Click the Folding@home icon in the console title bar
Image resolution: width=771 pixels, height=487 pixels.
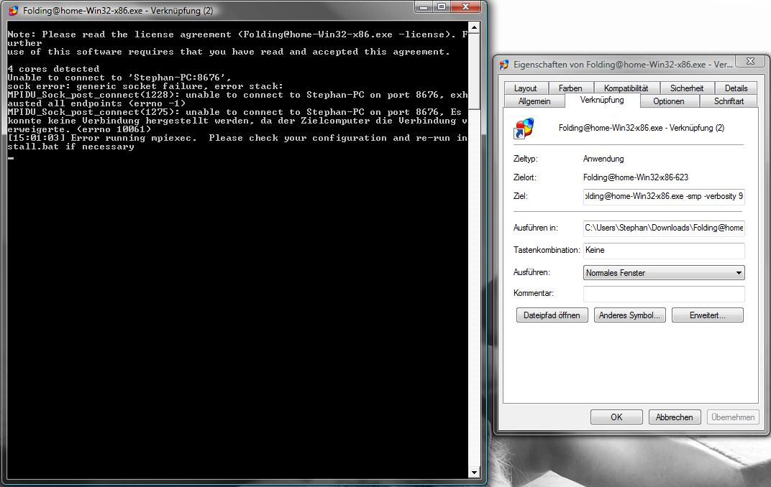pos(13,10)
